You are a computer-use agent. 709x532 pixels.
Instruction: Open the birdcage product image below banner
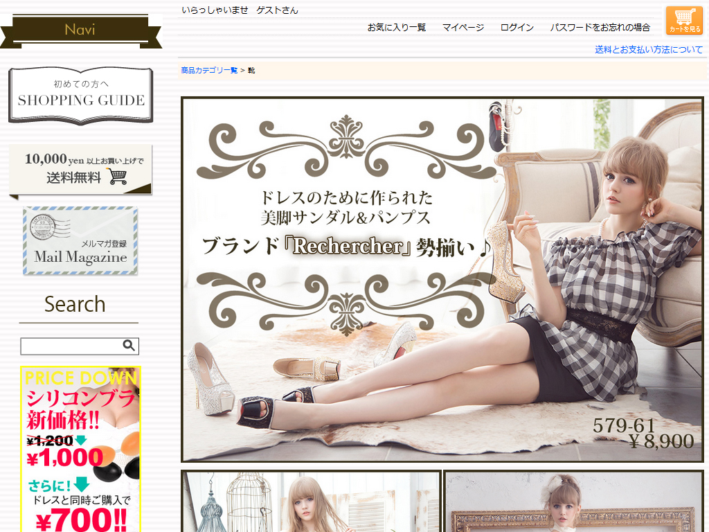311,502
